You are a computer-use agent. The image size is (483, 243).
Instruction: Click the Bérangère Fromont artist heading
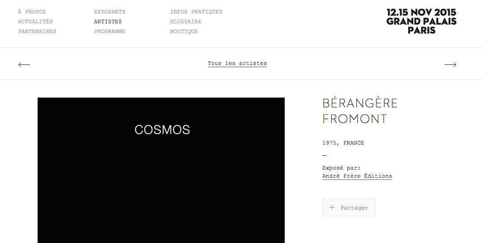point(360,111)
